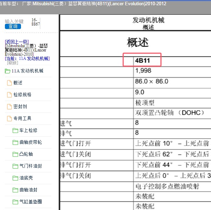211x210 pixels.
Task: Click the folder icon beside 车上检修
Action: 15,131
